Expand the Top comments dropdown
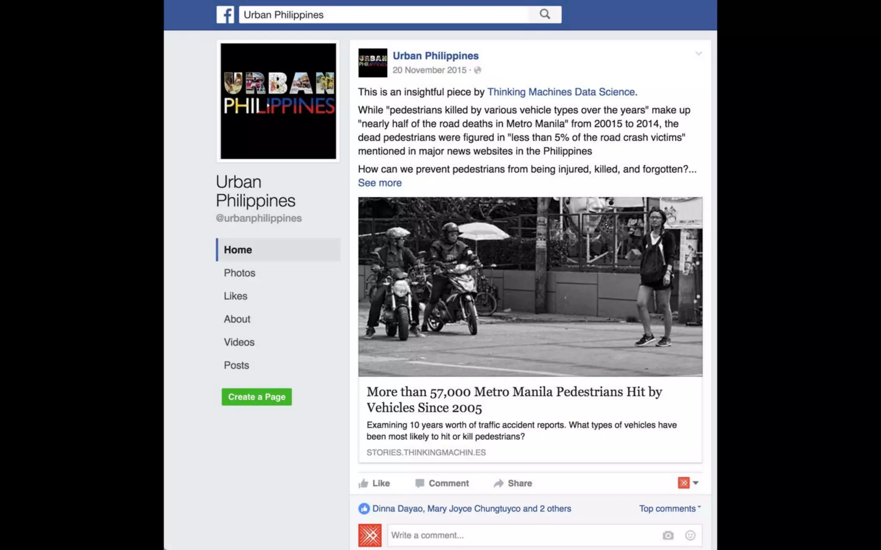This screenshot has width=881, height=550. coord(670,508)
